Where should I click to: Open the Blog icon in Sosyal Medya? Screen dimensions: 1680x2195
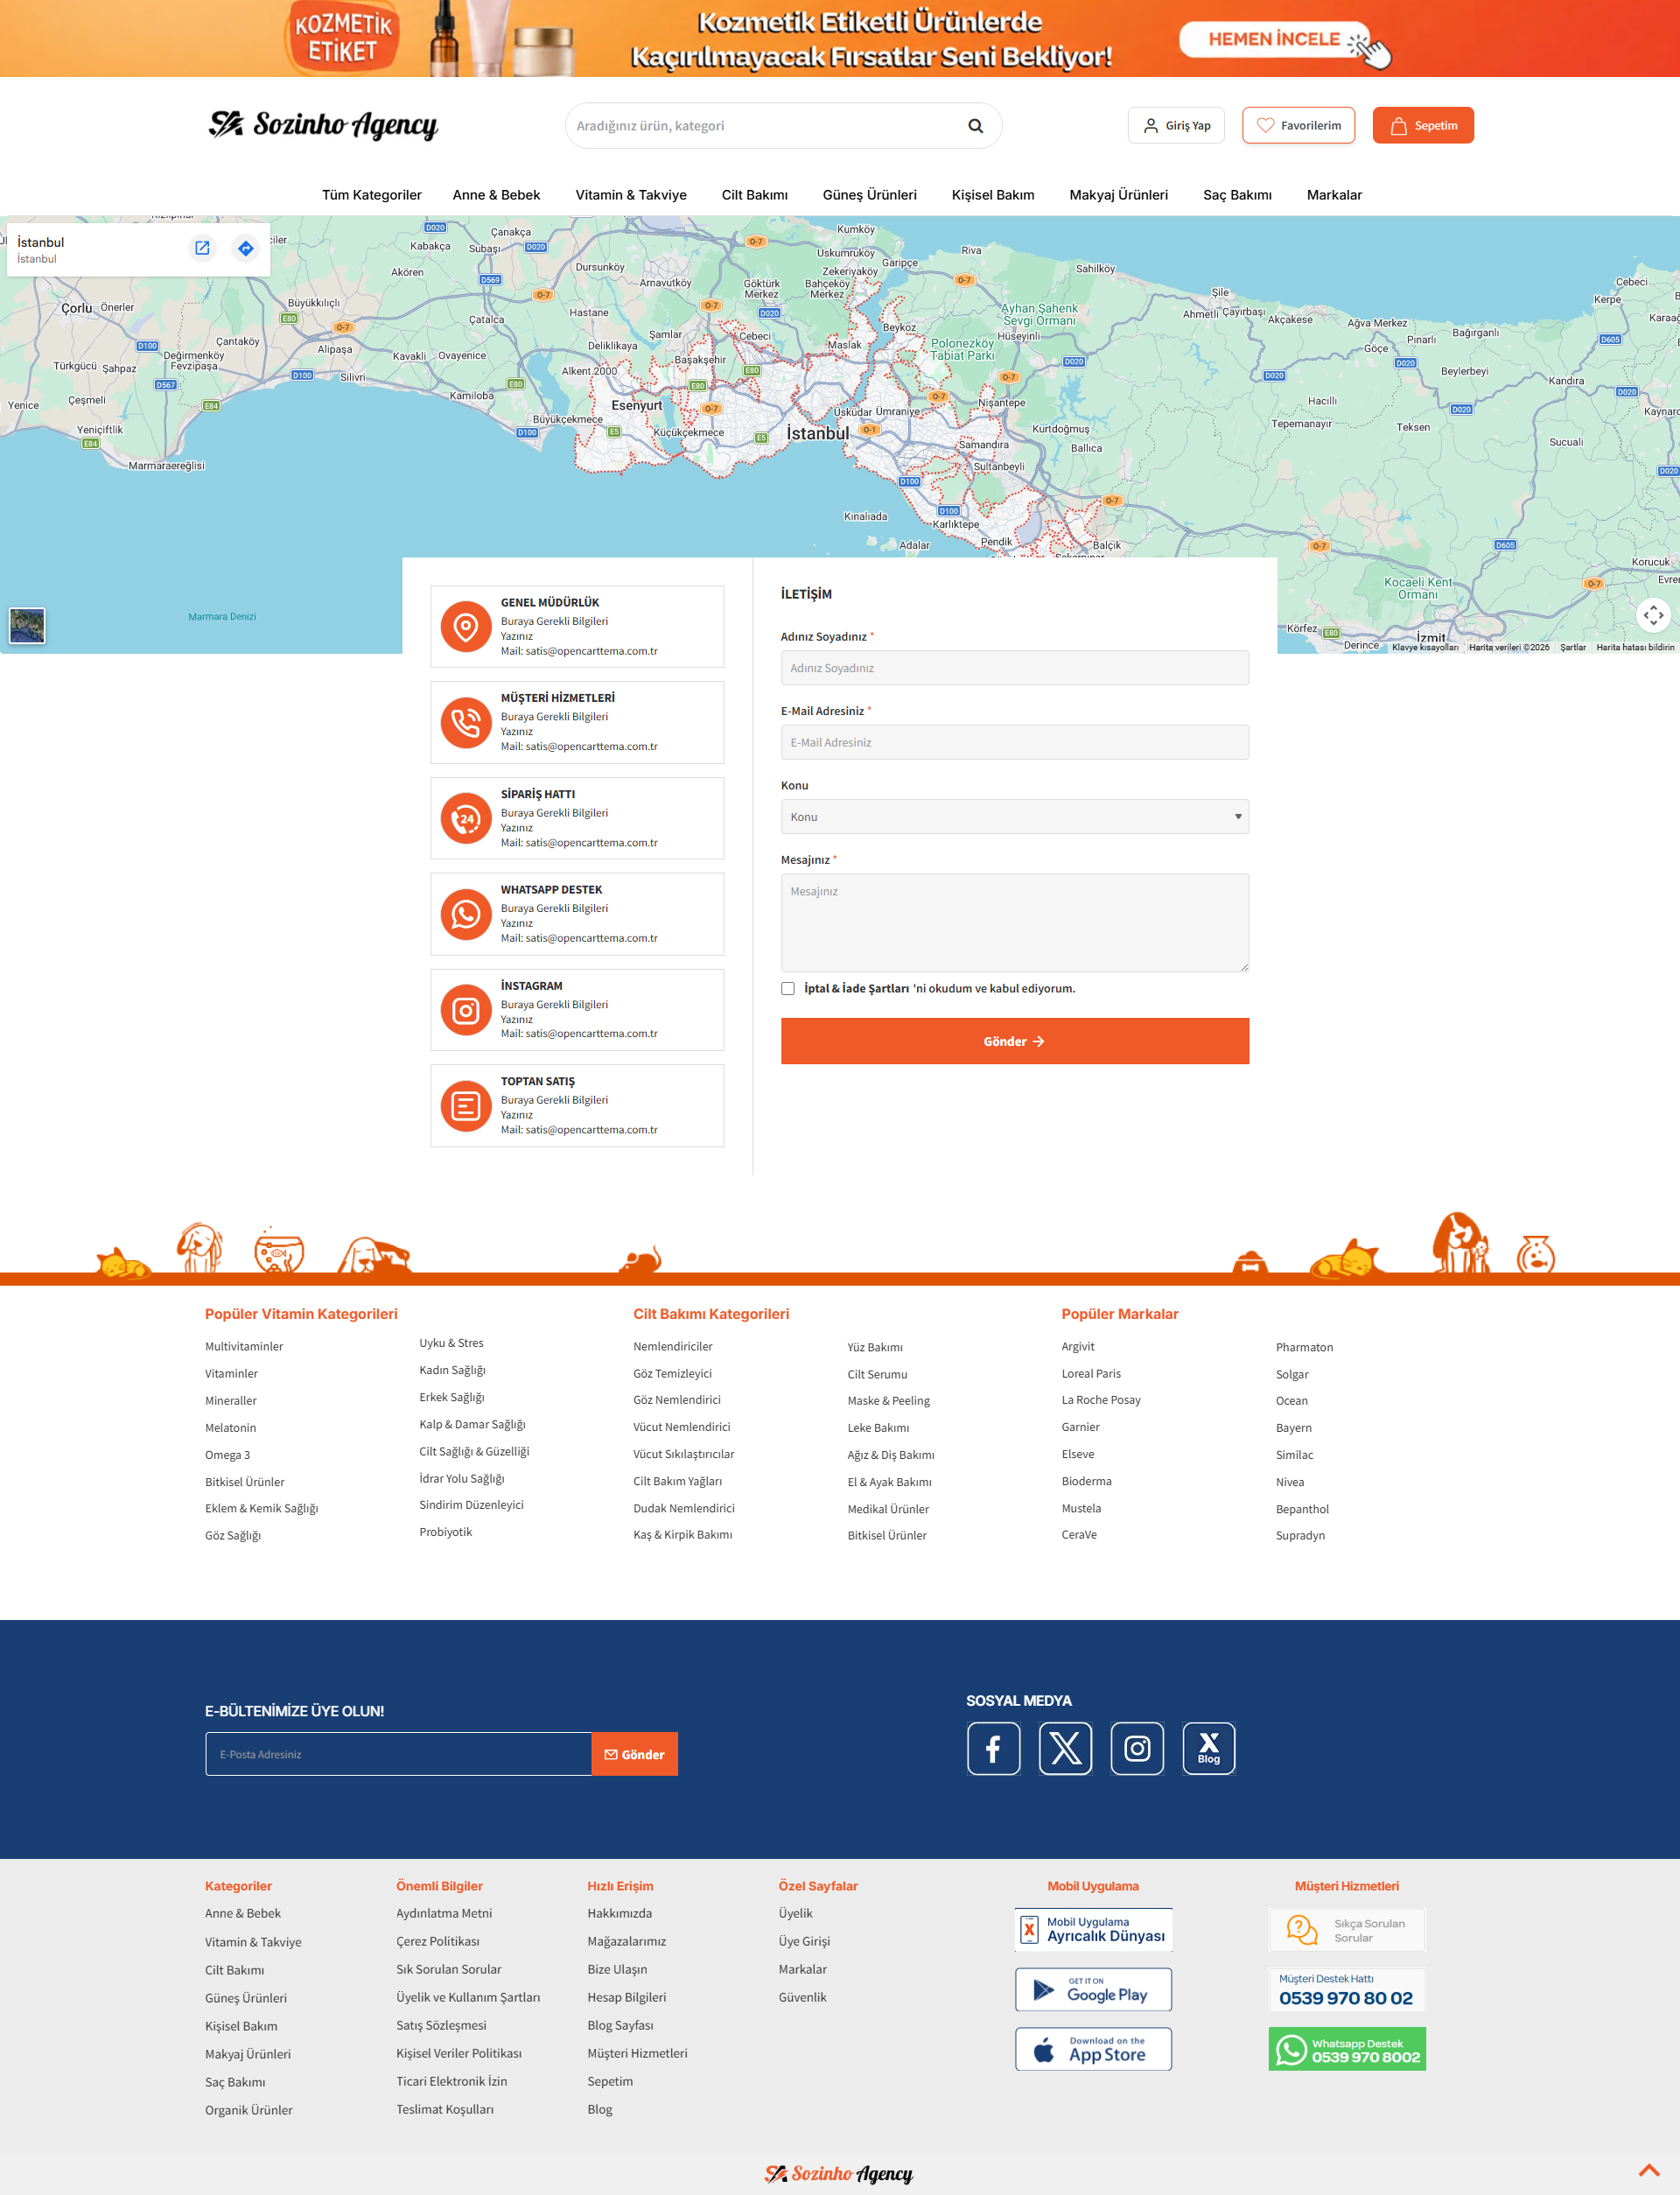pos(1209,1749)
